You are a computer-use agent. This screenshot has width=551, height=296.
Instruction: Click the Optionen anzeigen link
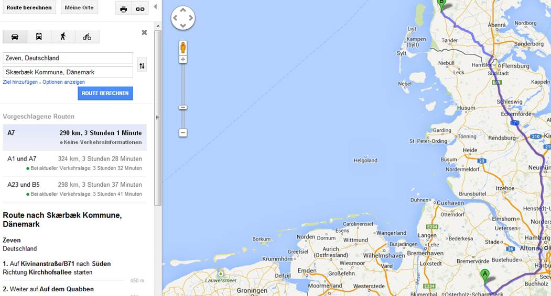(x=63, y=82)
